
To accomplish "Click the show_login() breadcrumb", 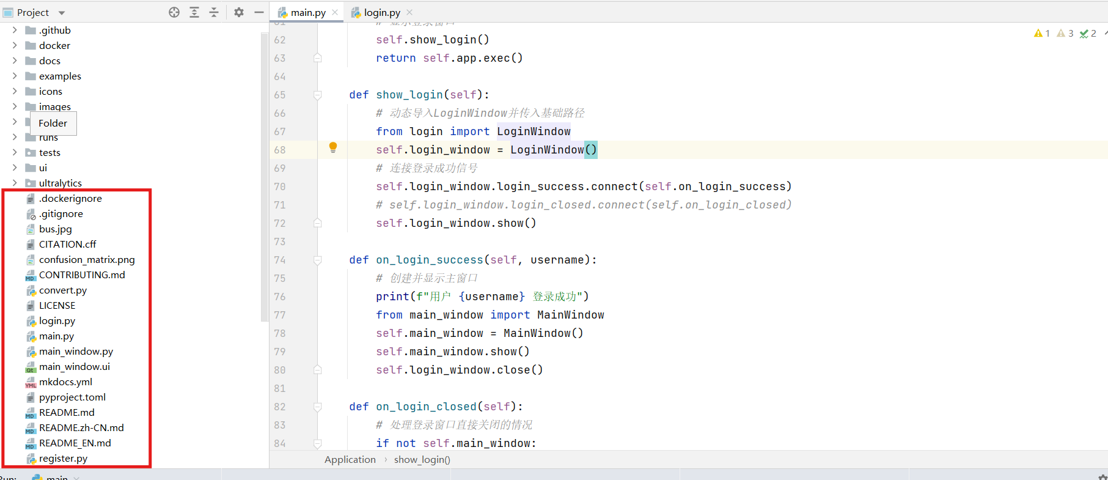I will [x=422, y=460].
